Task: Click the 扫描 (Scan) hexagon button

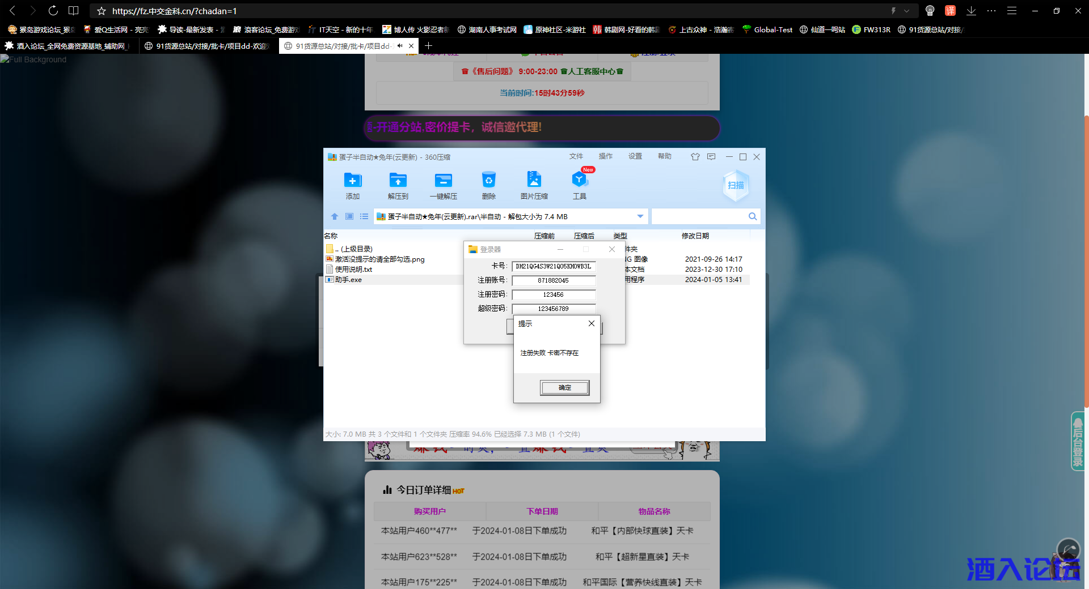Action: pos(736,185)
